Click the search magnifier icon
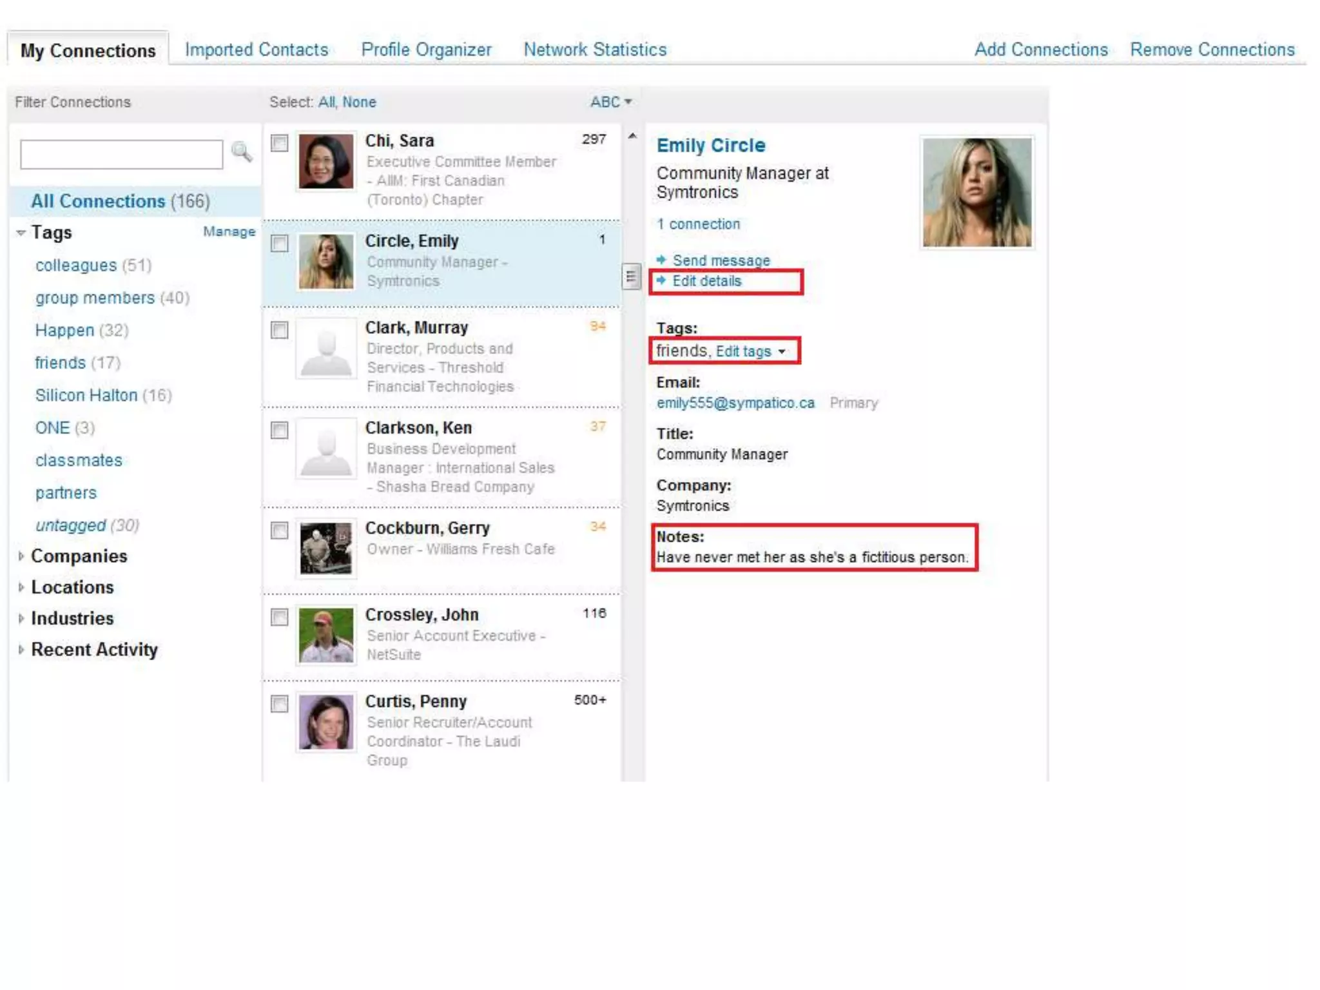The image size is (1320, 990). coord(242,152)
